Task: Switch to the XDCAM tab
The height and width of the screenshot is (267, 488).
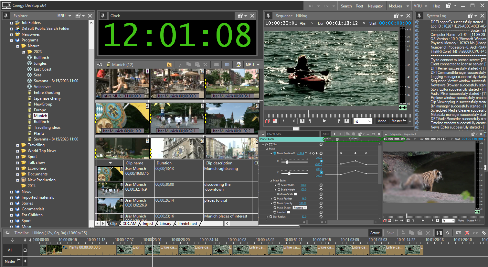Action: [130, 224]
